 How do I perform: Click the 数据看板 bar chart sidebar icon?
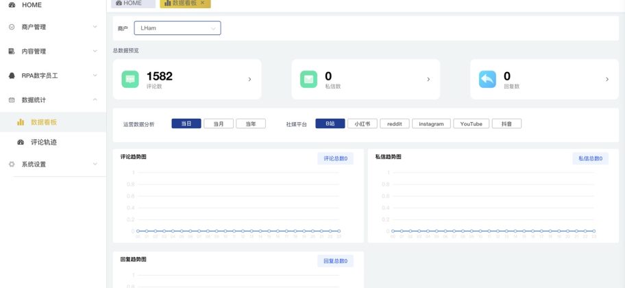coord(21,122)
